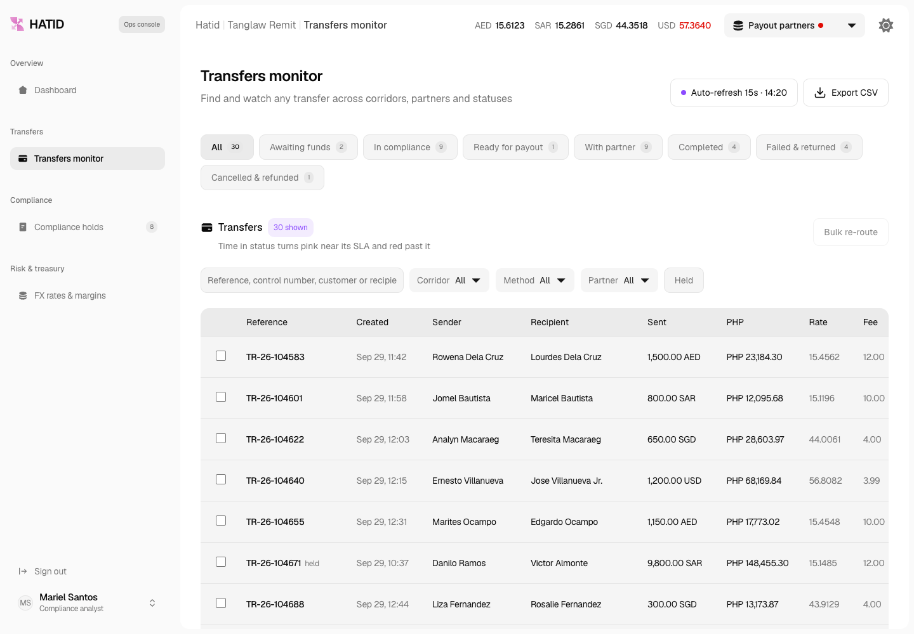Expand the Mariel Santos account switcher

pyautogui.click(x=152, y=603)
